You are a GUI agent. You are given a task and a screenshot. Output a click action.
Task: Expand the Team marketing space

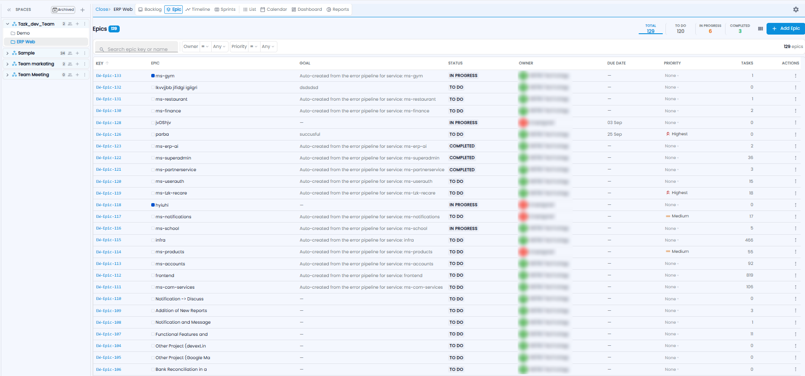[7, 64]
